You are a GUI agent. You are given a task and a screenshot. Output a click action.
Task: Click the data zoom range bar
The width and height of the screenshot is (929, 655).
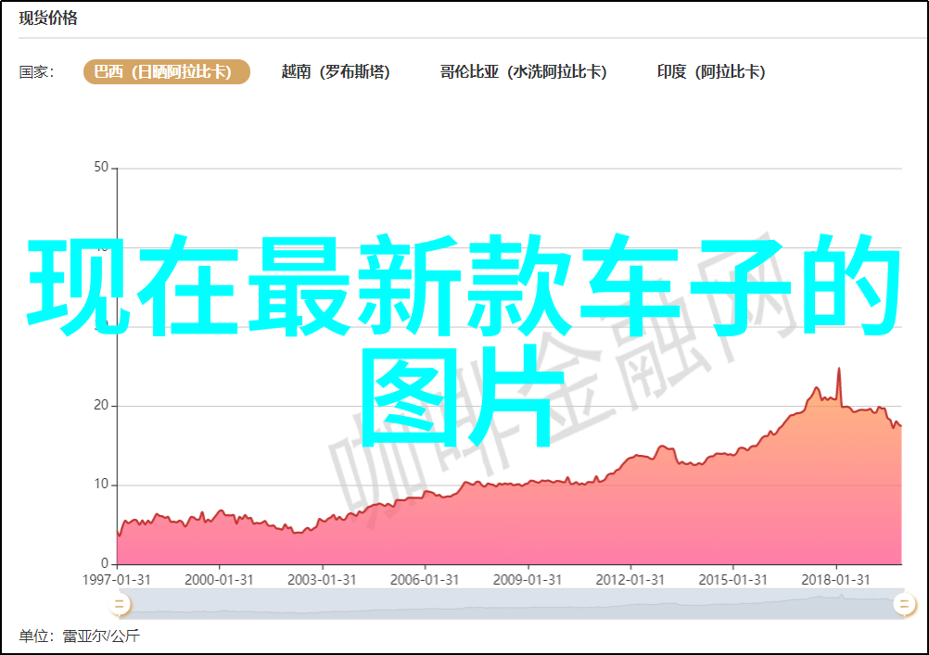[x=511, y=604]
